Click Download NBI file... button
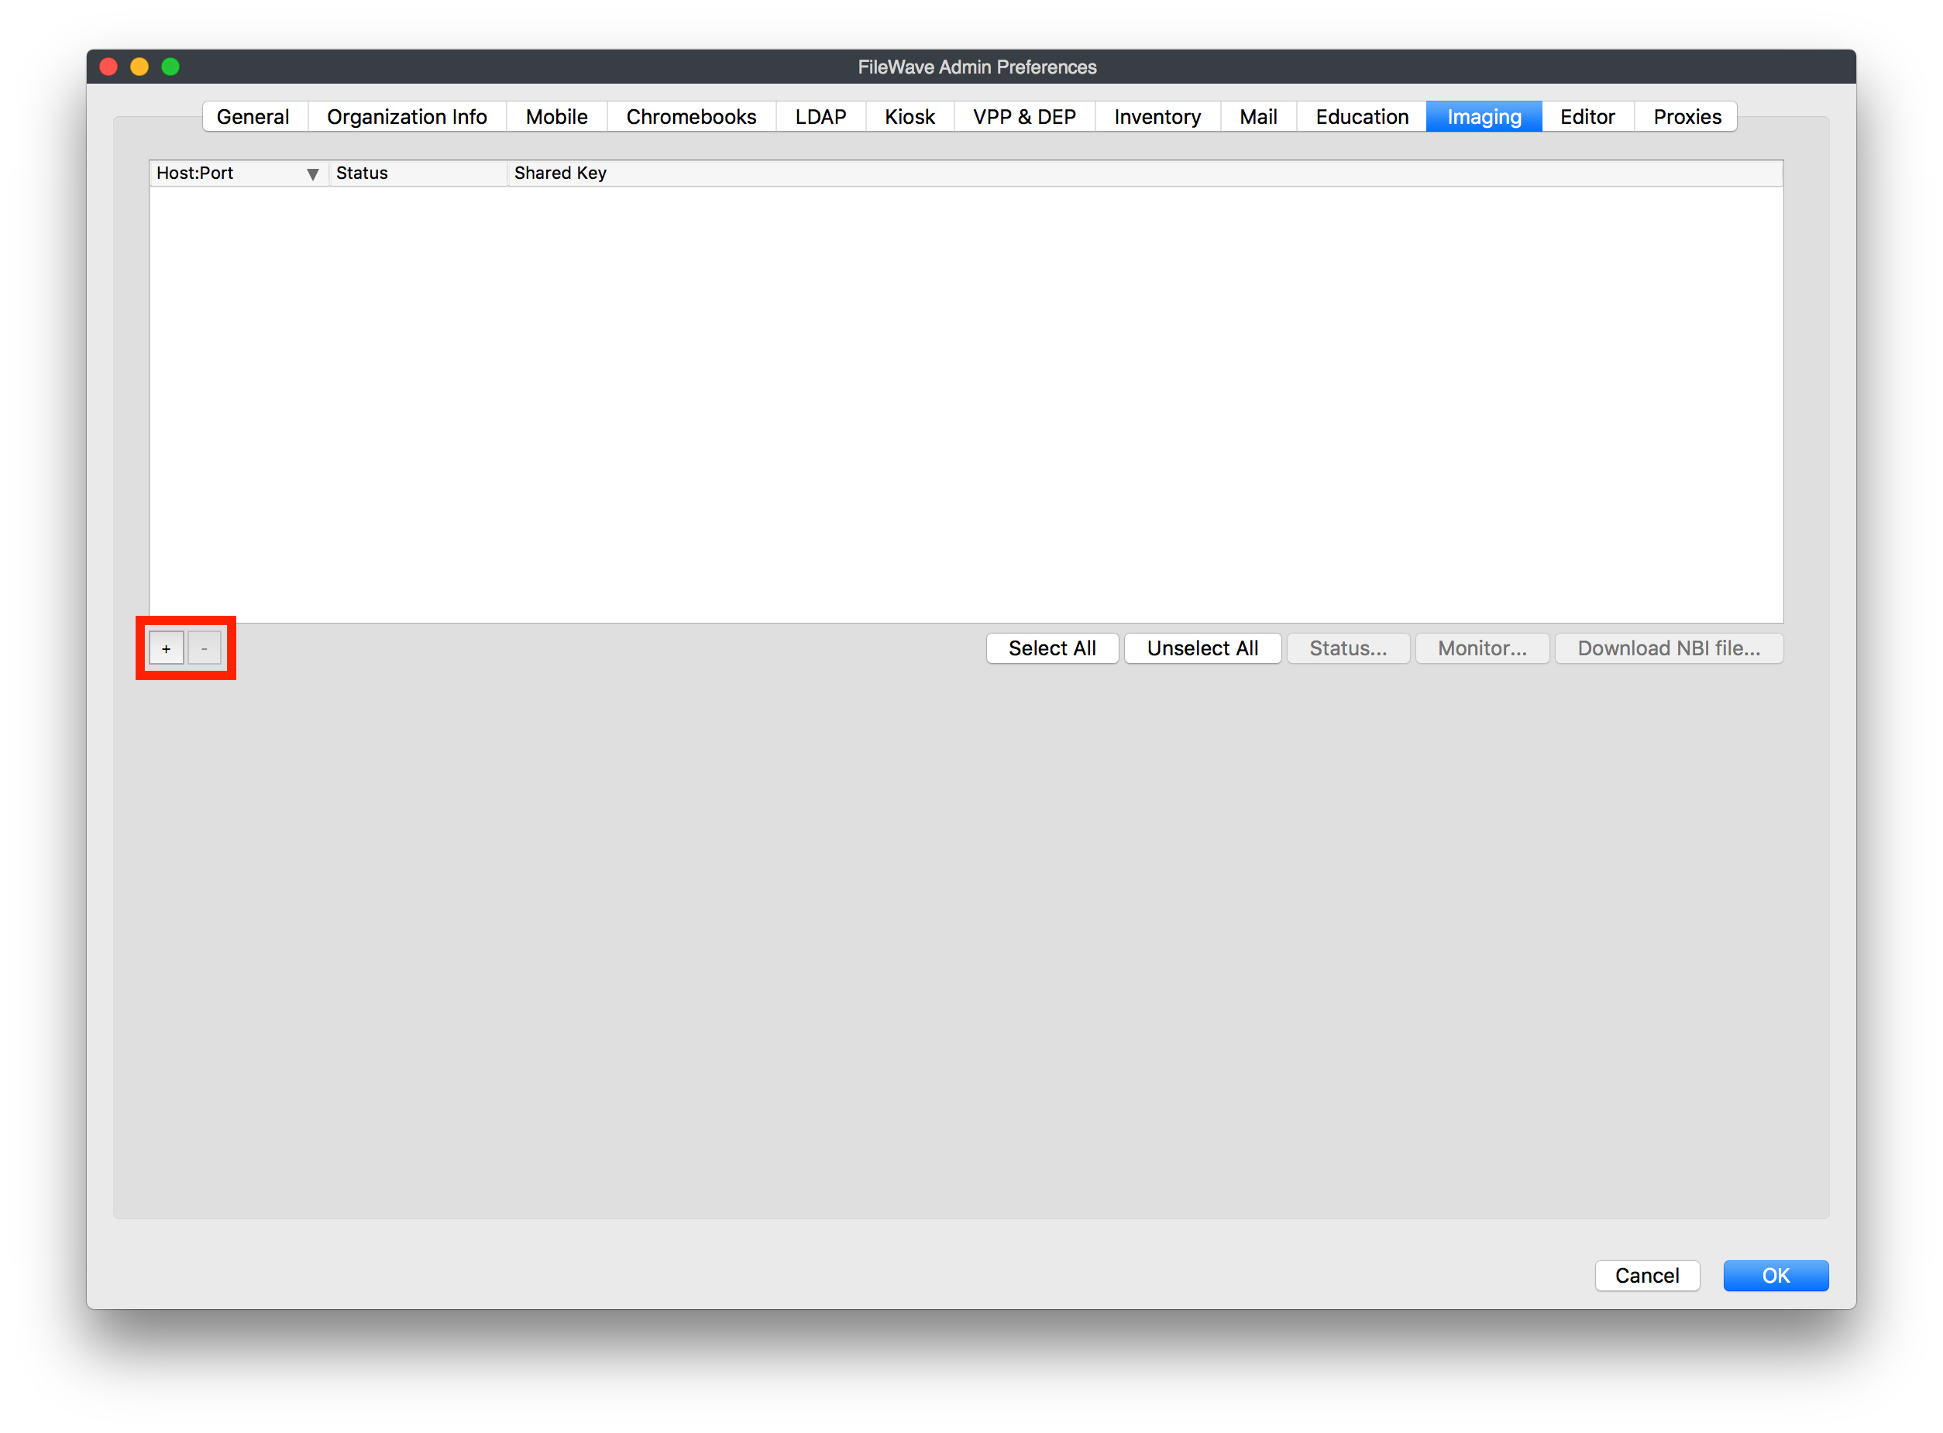The height and width of the screenshot is (1433, 1943). tap(1669, 649)
